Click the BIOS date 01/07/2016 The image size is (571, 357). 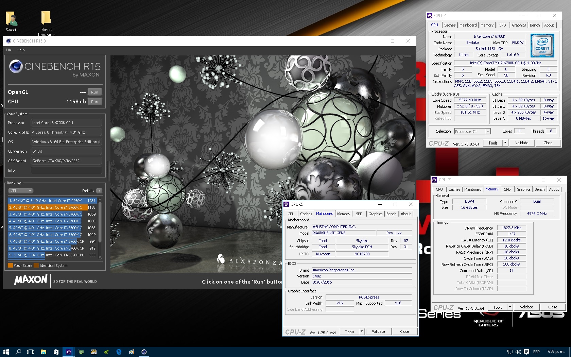tap(362, 283)
